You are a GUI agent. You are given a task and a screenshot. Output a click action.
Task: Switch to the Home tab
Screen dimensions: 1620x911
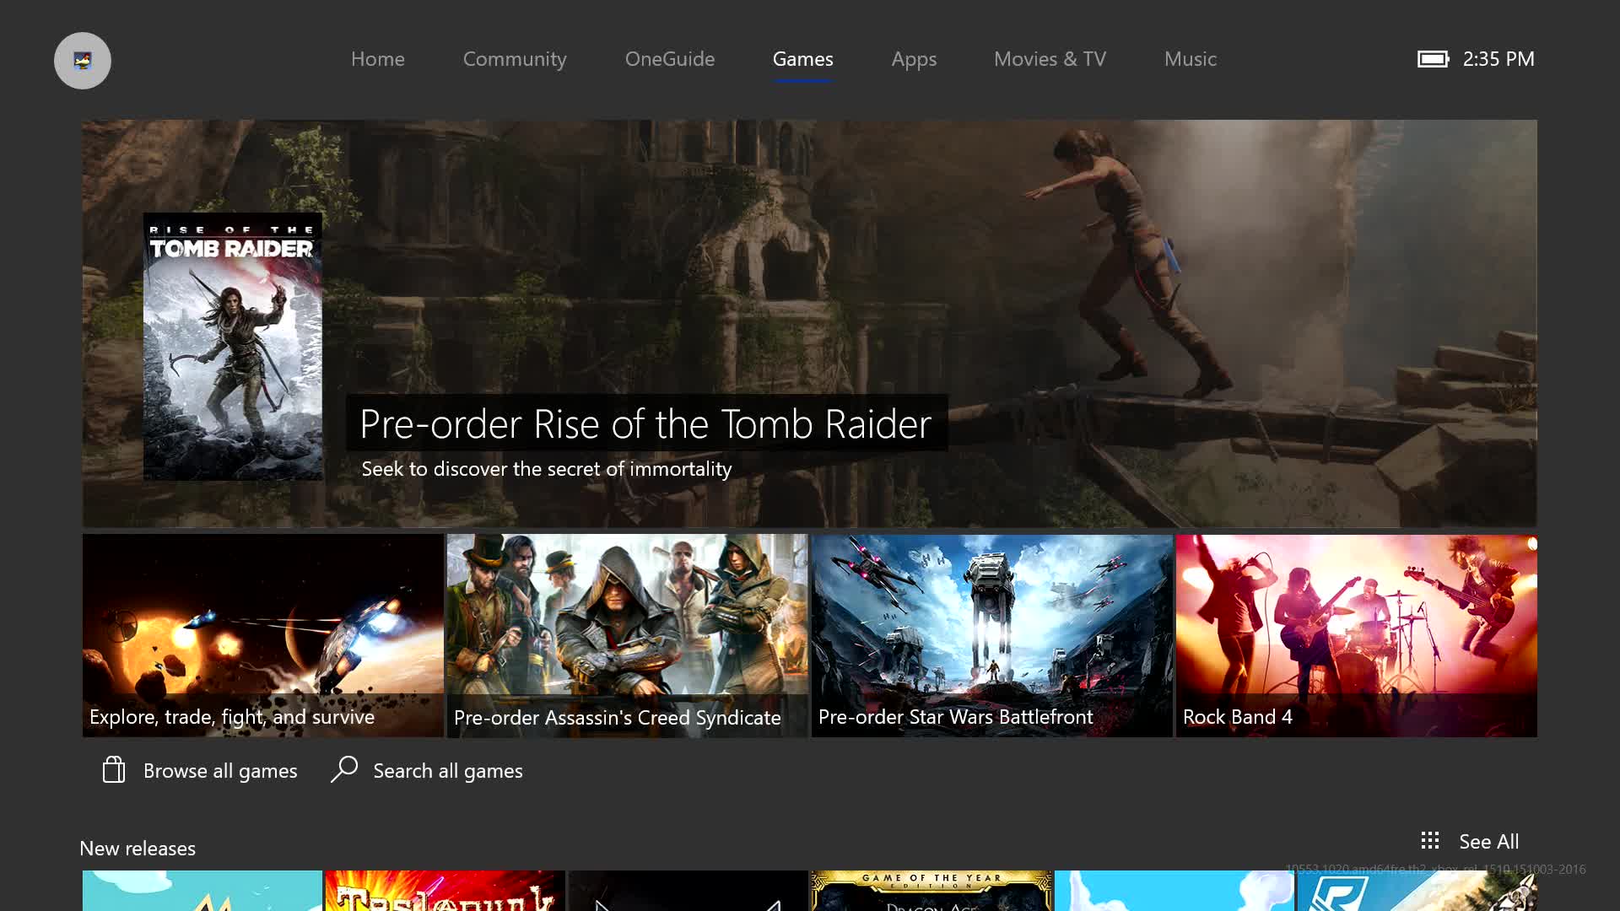377,59
